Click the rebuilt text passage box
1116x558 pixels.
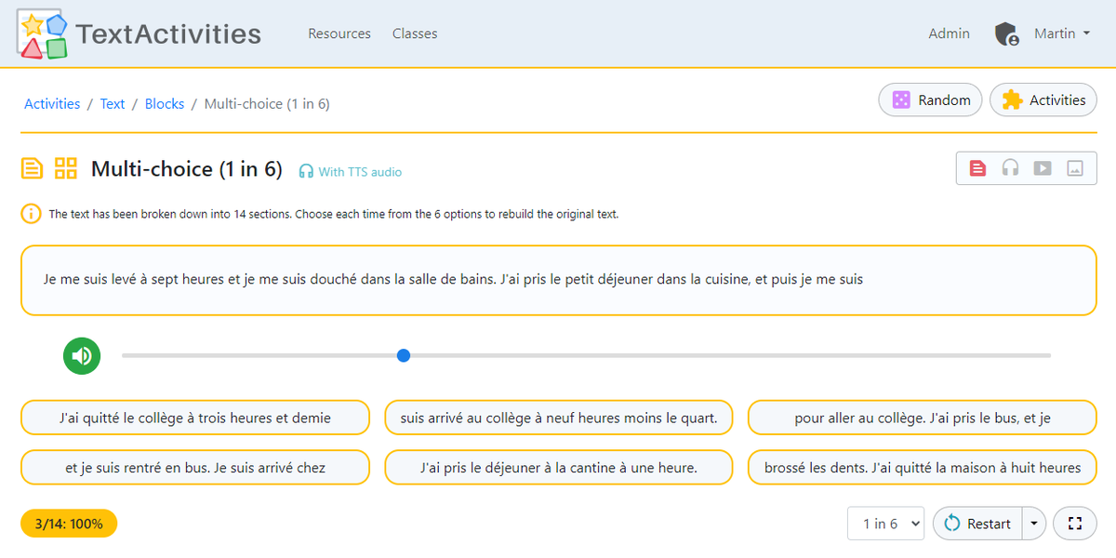click(x=559, y=280)
